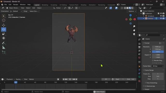The width and height of the screenshot is (166, 93).
Task: Hide Armature in viewport using eye icon
Action: point(161,16)
